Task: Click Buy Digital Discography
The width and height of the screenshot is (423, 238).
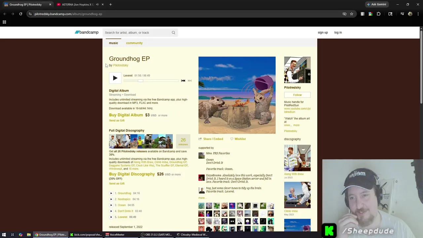Action: [132, 174]
